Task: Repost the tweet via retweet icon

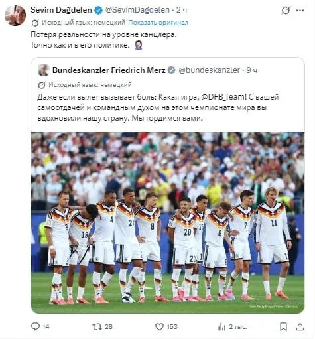Action: tap(97, 326)
